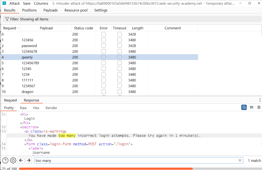Switch to the Payloads tab
Viewport: 262px width, 170px height.
click(x=50, y=10)
